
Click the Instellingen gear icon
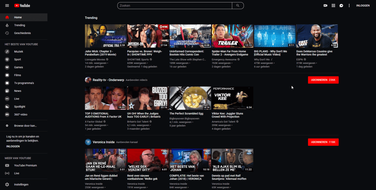pos(7,185)
